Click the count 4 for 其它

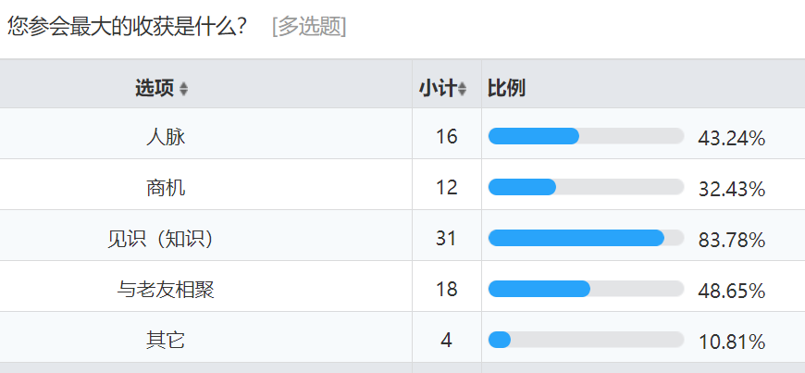446,341
